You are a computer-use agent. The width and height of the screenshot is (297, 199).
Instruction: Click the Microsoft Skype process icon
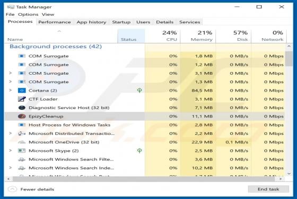point(22,150)
